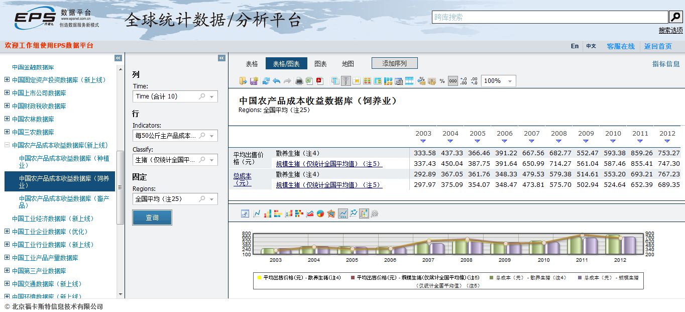Image resolution: width=685 pixels, height=312 pixels.
Task: Click the search magnifier button
Action: click(676, 17)
